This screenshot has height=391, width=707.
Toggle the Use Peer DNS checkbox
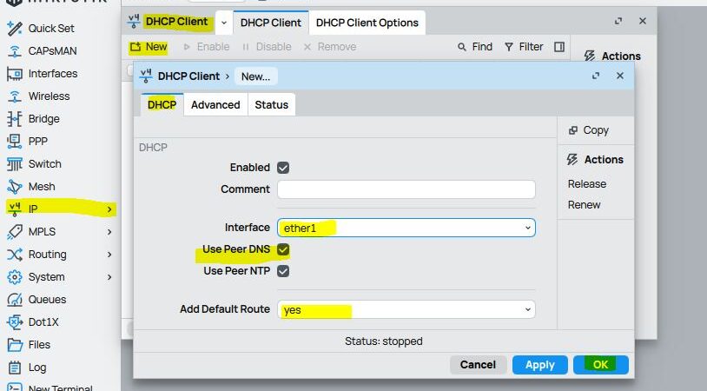(282, 250)
